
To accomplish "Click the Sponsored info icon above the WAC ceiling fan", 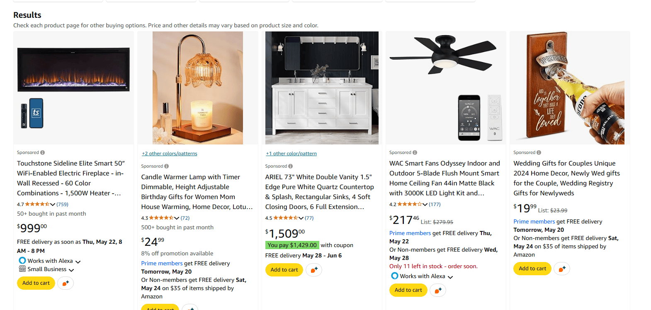I will pos(415,153).
